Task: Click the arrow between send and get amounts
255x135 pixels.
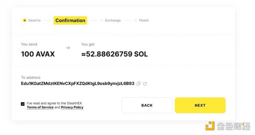Action: (68, 48)
